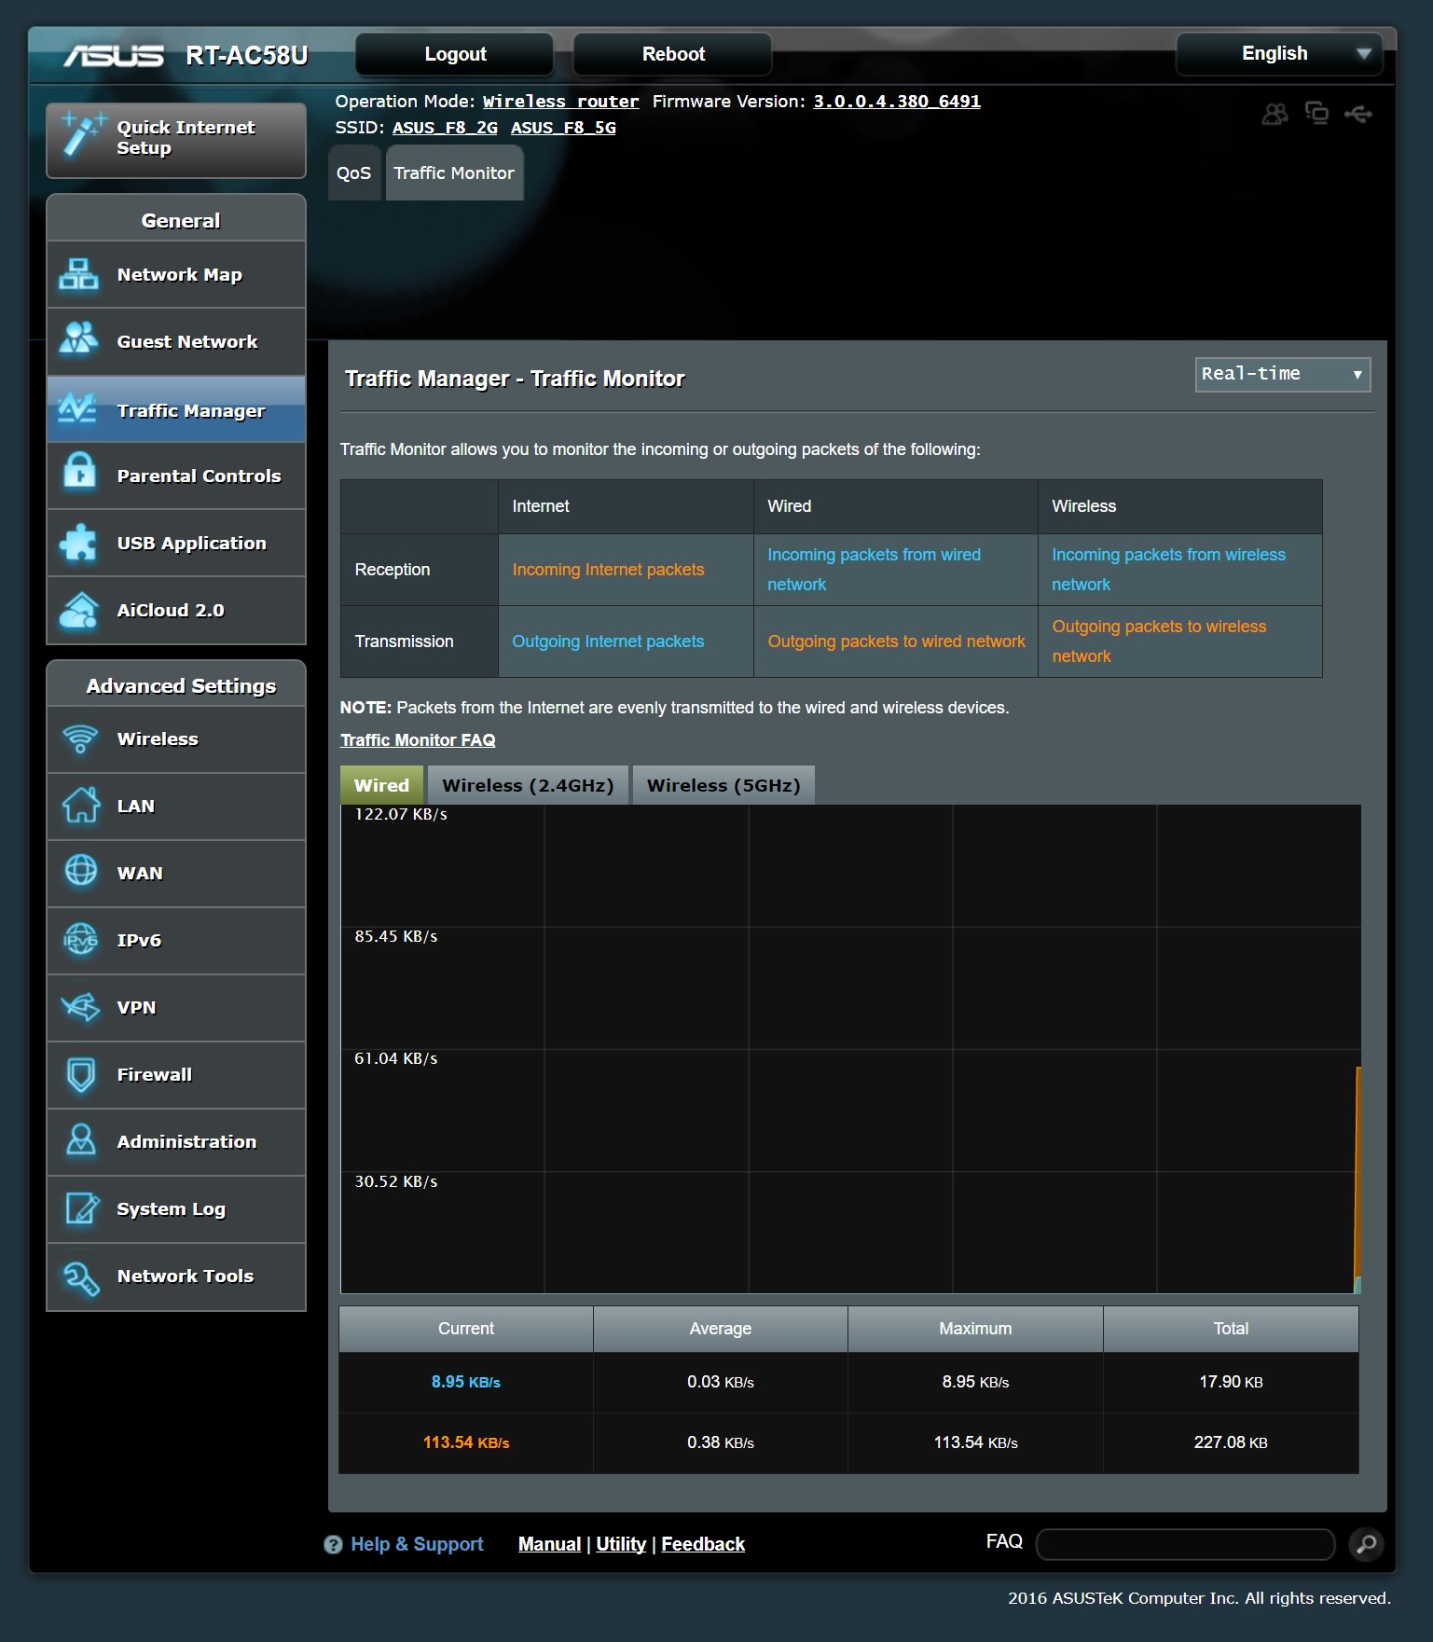Switch to Wireless (2.4GHz) graph tab

point(528,785)
